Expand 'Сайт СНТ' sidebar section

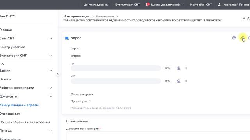pyautogui.click(x=51, y=38)
